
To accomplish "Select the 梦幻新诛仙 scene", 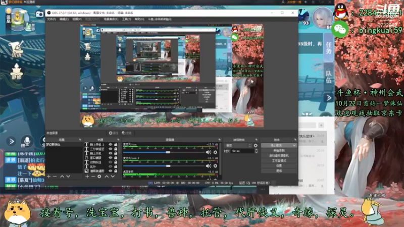I will tap(64, 145).
